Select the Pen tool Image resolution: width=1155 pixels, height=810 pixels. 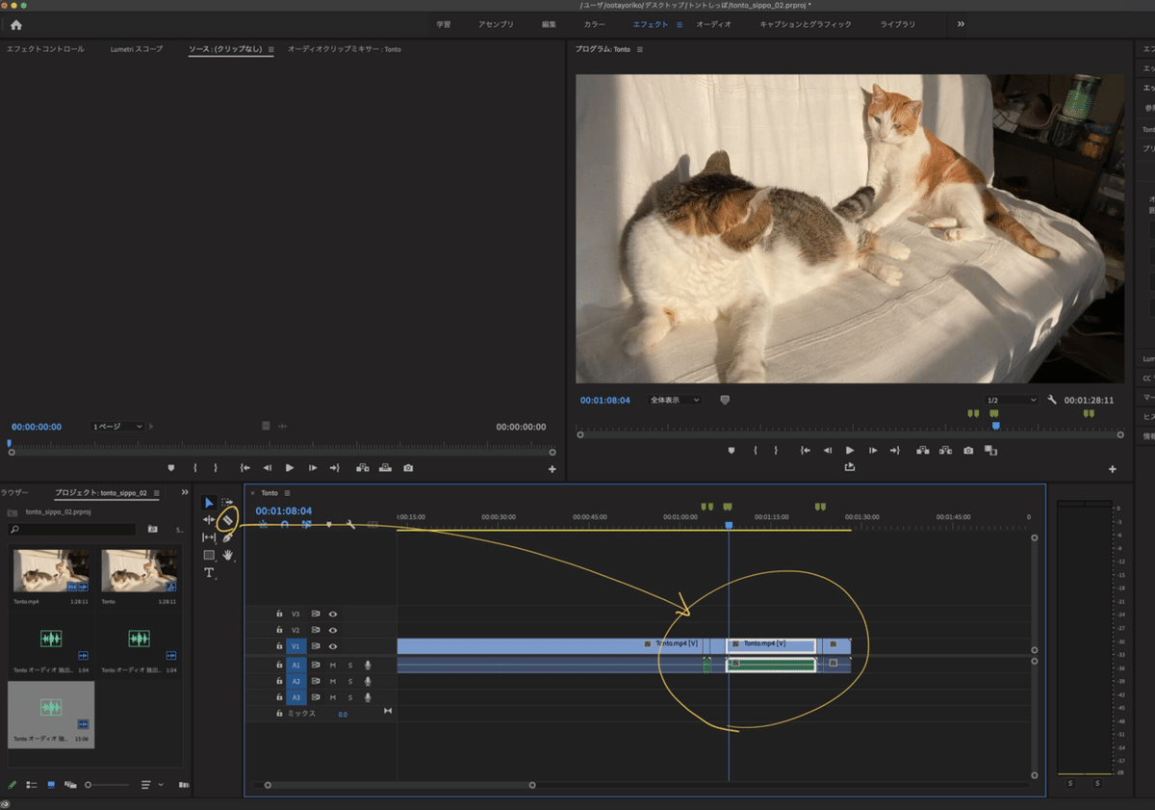coord(228,537)
